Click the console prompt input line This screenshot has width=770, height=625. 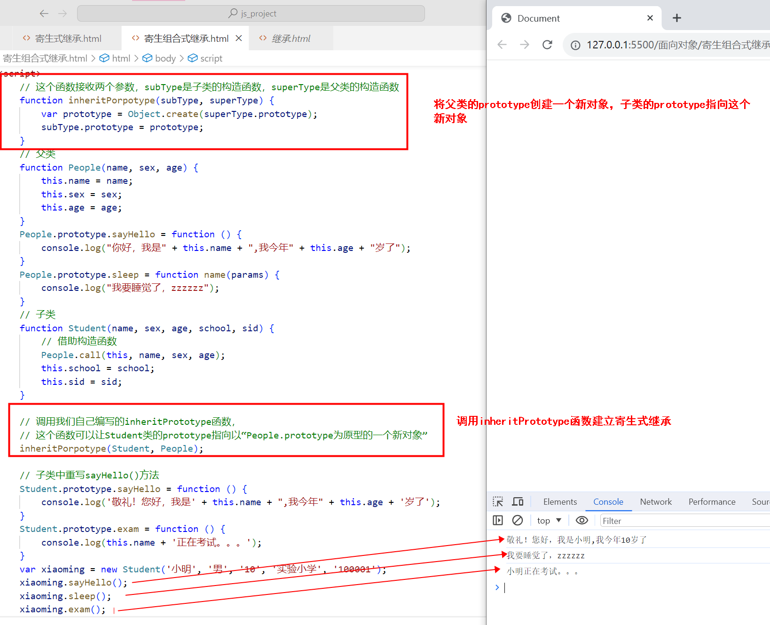pyautogui.click(x=637, y=587)
